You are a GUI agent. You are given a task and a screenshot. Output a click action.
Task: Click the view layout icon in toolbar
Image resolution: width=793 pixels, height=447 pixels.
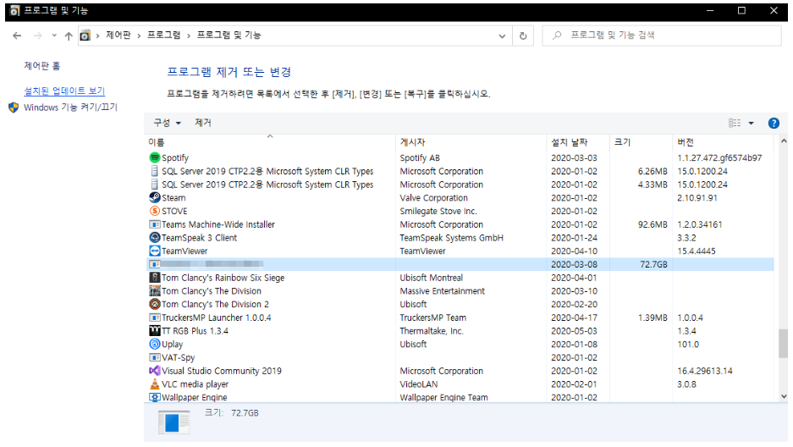click(x=735, y=123)
